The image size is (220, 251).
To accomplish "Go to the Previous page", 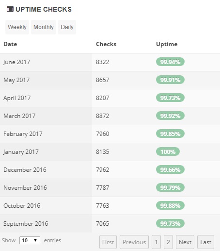I will click(134, 242).
